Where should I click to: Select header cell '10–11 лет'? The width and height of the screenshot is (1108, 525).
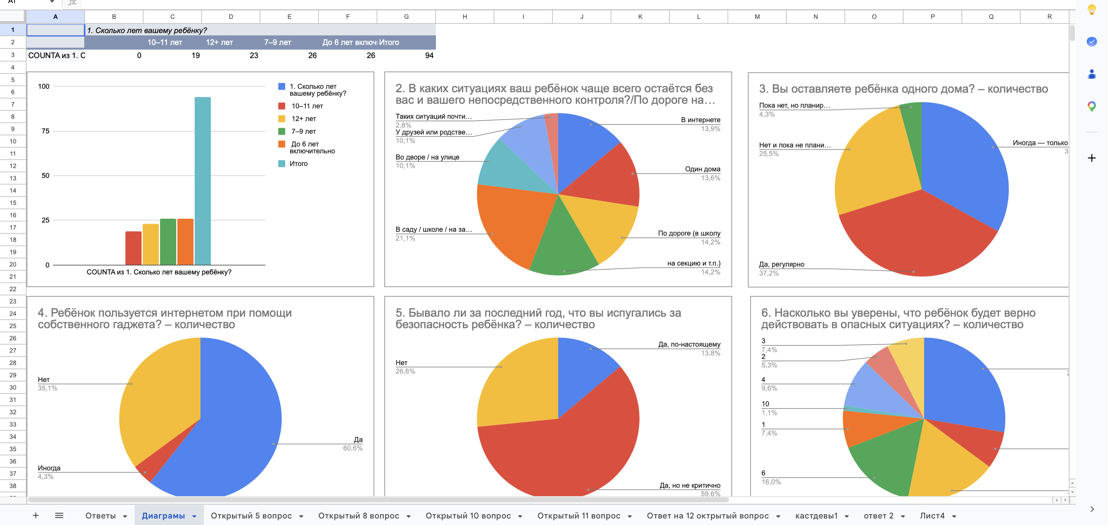172,42
